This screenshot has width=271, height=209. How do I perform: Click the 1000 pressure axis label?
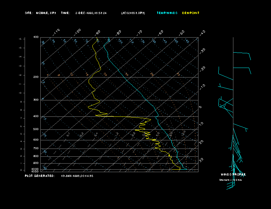tap(35, 169)
